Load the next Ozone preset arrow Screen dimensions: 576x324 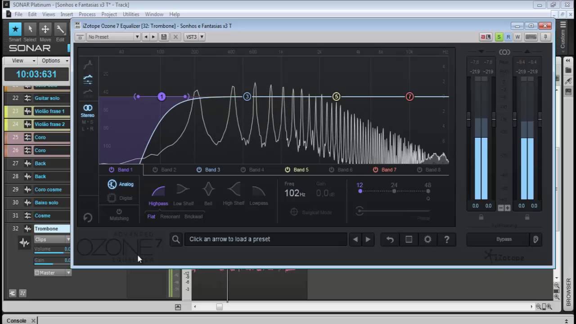click(368, 239)
